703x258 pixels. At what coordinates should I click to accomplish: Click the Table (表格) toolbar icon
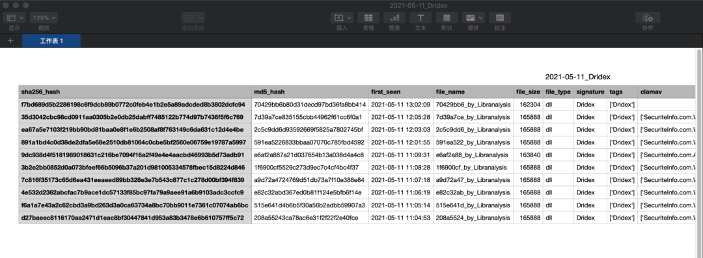(x=368, y=18)
